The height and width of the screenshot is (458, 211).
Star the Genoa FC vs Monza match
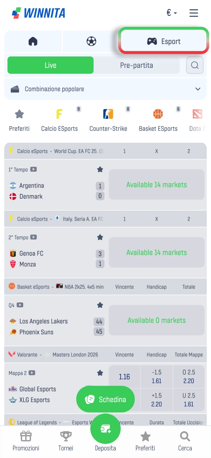[x=100, y=237]
